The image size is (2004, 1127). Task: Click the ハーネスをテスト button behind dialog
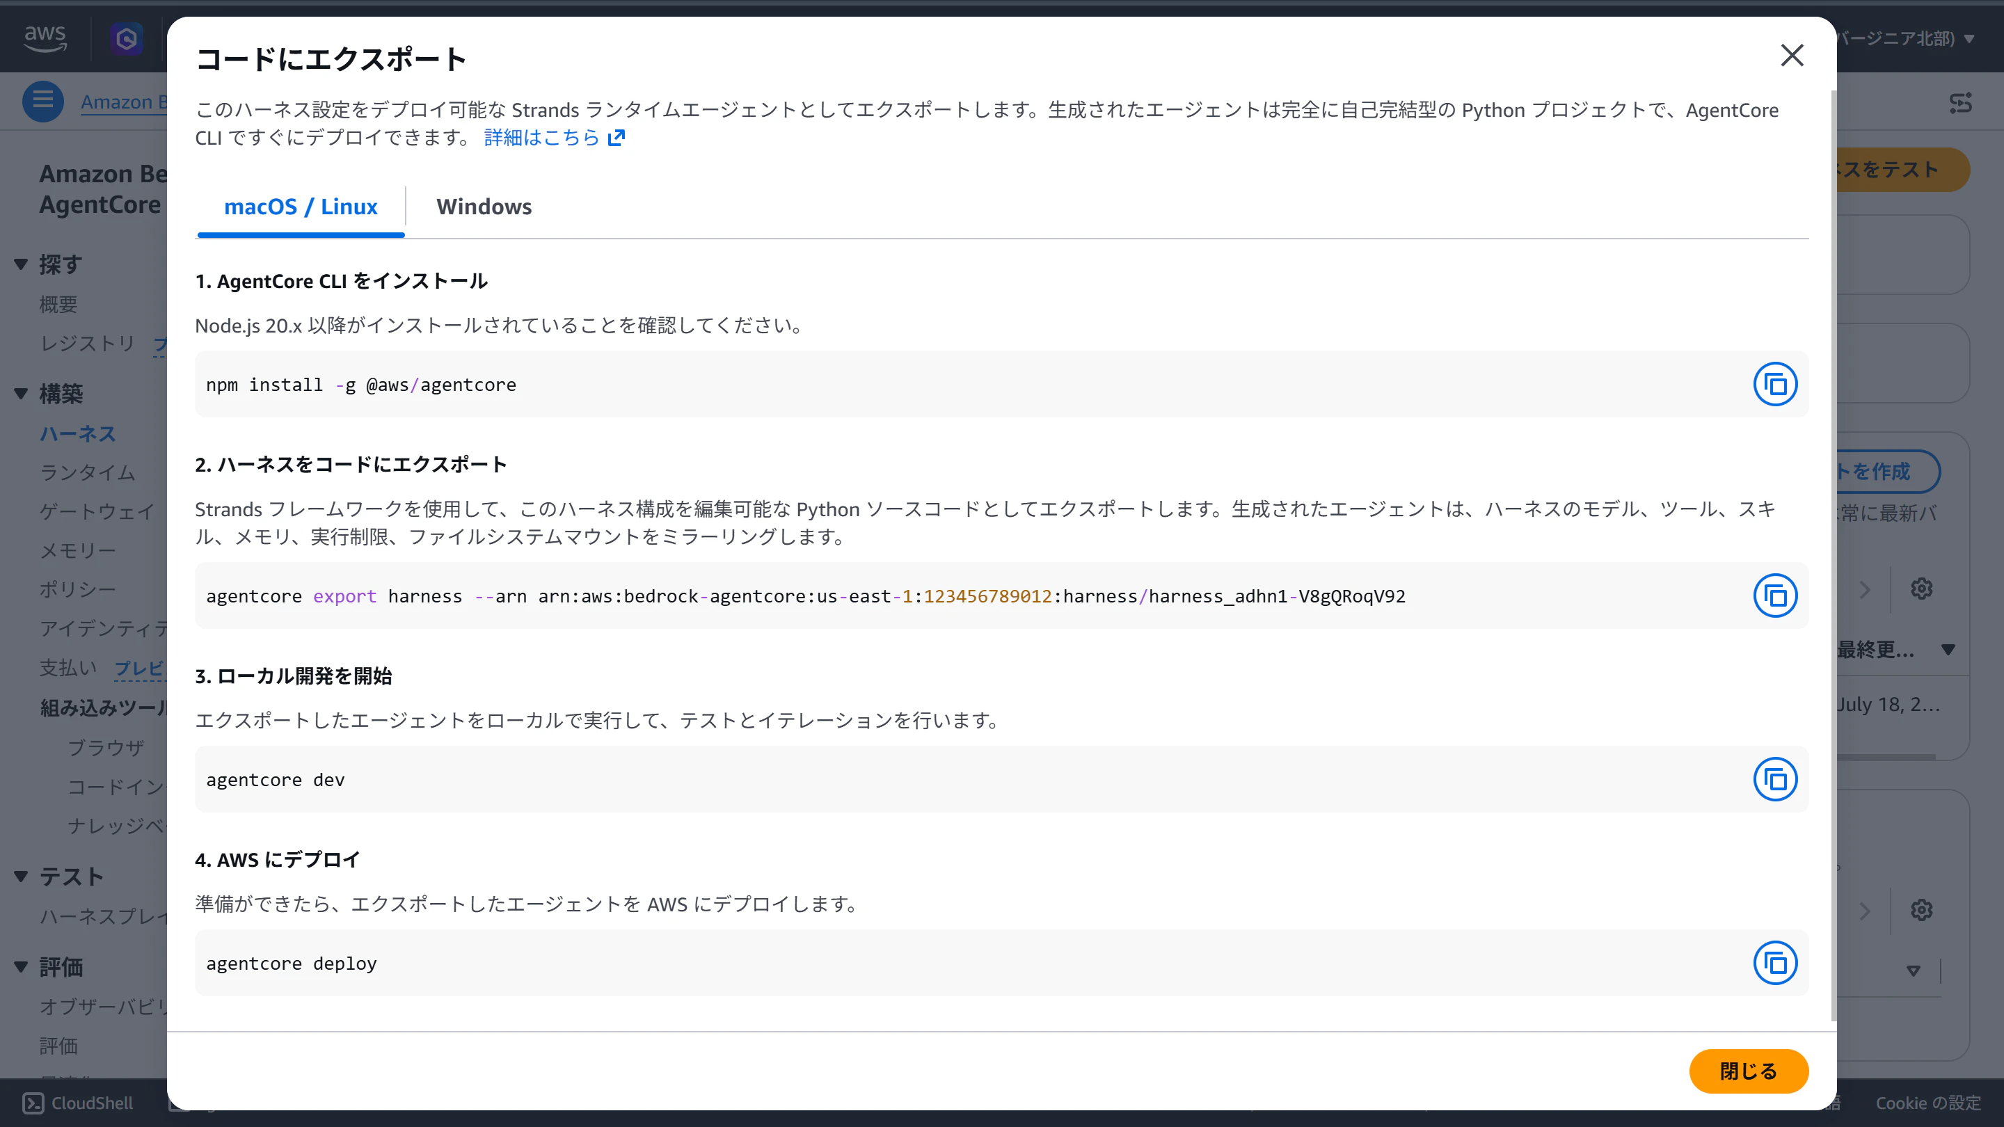click(x=1903, y=170)
